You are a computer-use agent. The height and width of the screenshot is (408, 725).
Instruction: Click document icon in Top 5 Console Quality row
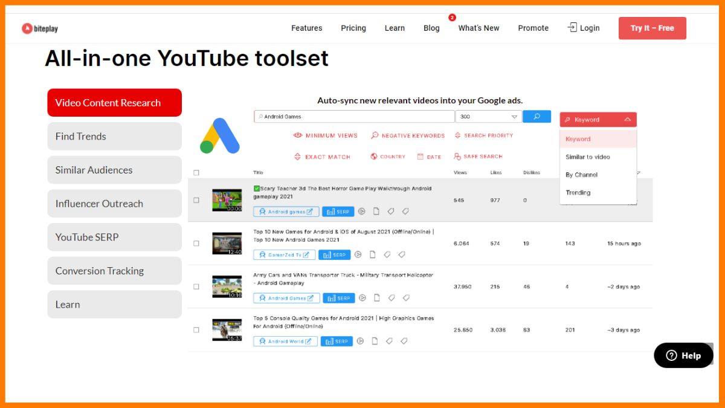375,341
